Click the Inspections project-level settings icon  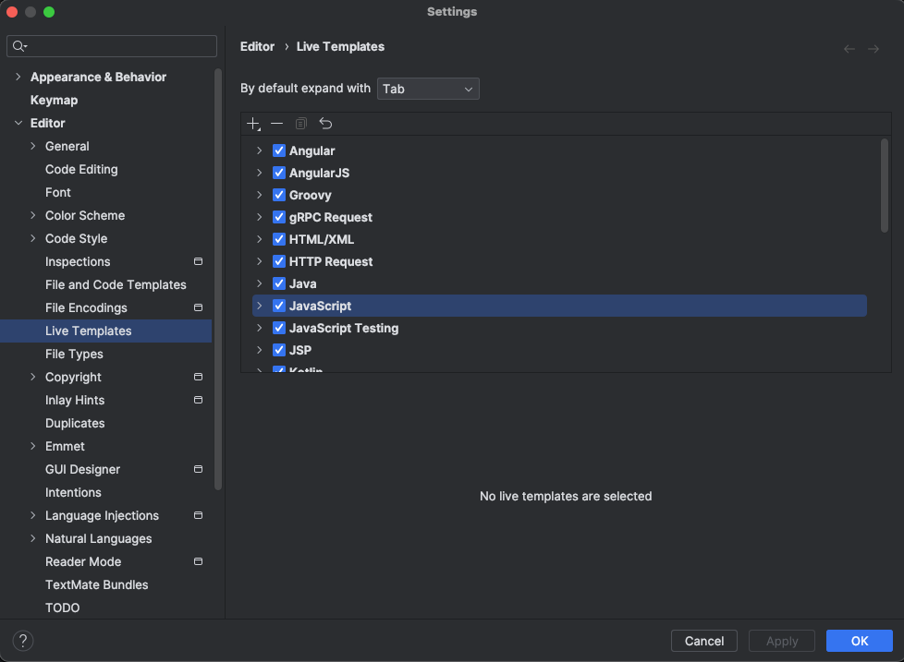click(198, 262)
